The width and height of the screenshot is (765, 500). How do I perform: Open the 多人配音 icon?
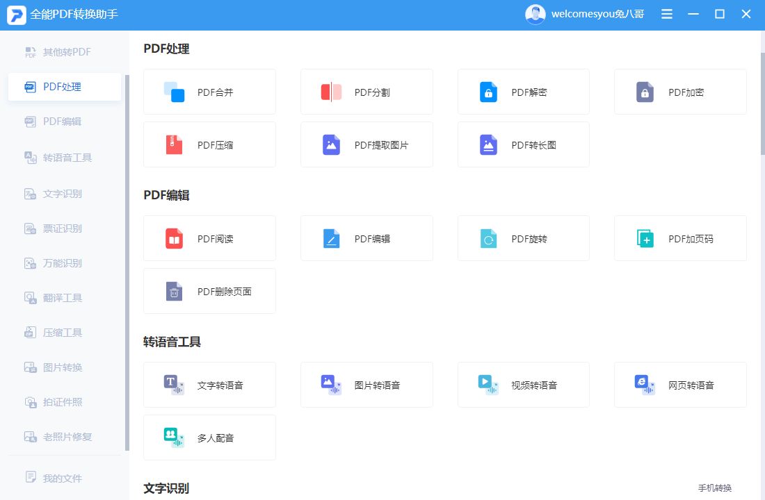(x=174, y=437)
